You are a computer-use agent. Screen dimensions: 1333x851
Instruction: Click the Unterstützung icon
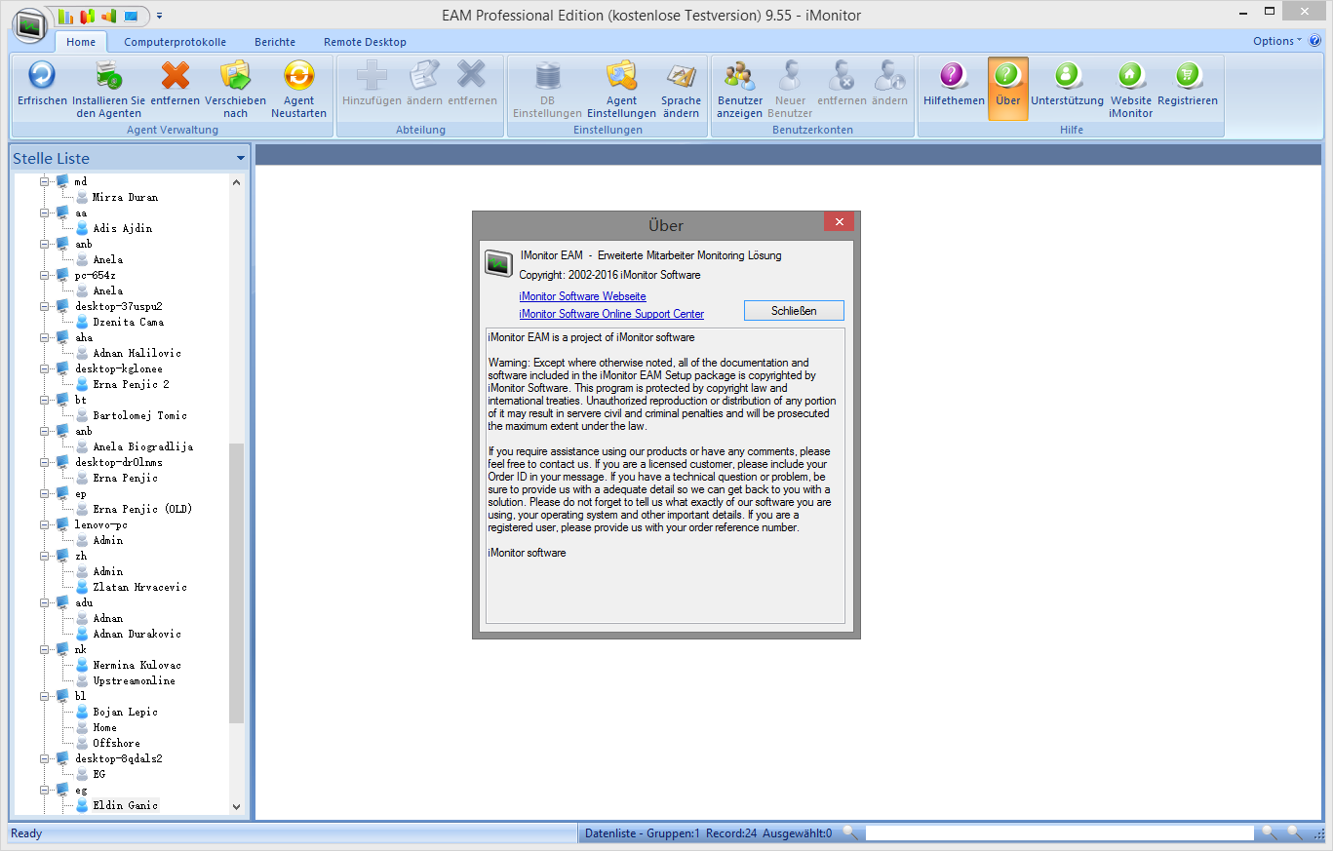tap(1067, 76)
